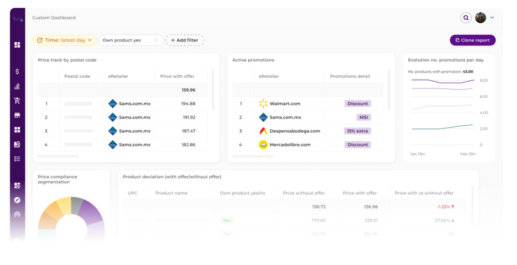Click the yellow segment of the compliance donut chart
Image resolution: width=517 pixels, height=265 pixels.
tap(65, 207)
